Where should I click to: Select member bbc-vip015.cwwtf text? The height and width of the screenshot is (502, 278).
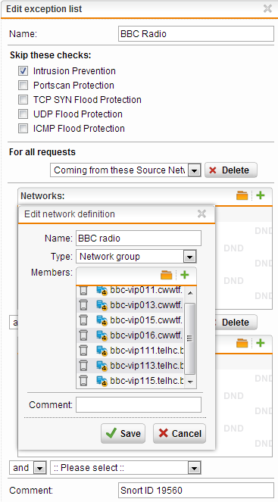coord(147,320)
